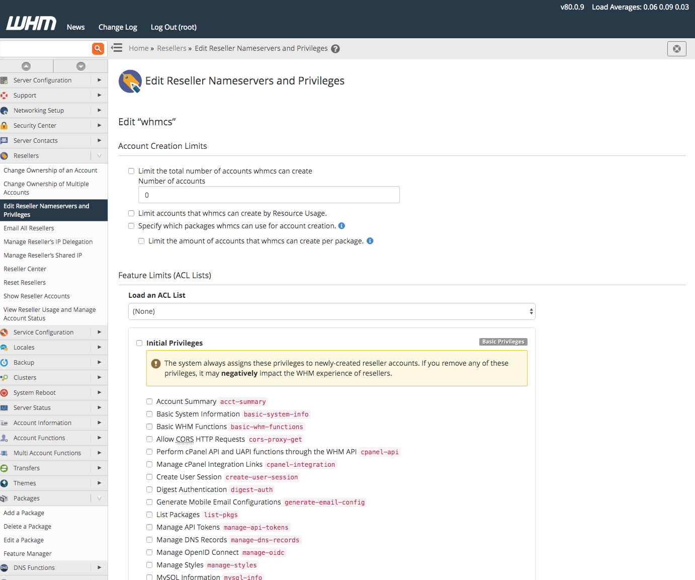The height and width of the screenshot is (580, 695).
Task: Click the Security Center padlock icon
Action: pyautogui.click(x=4, y=126)
